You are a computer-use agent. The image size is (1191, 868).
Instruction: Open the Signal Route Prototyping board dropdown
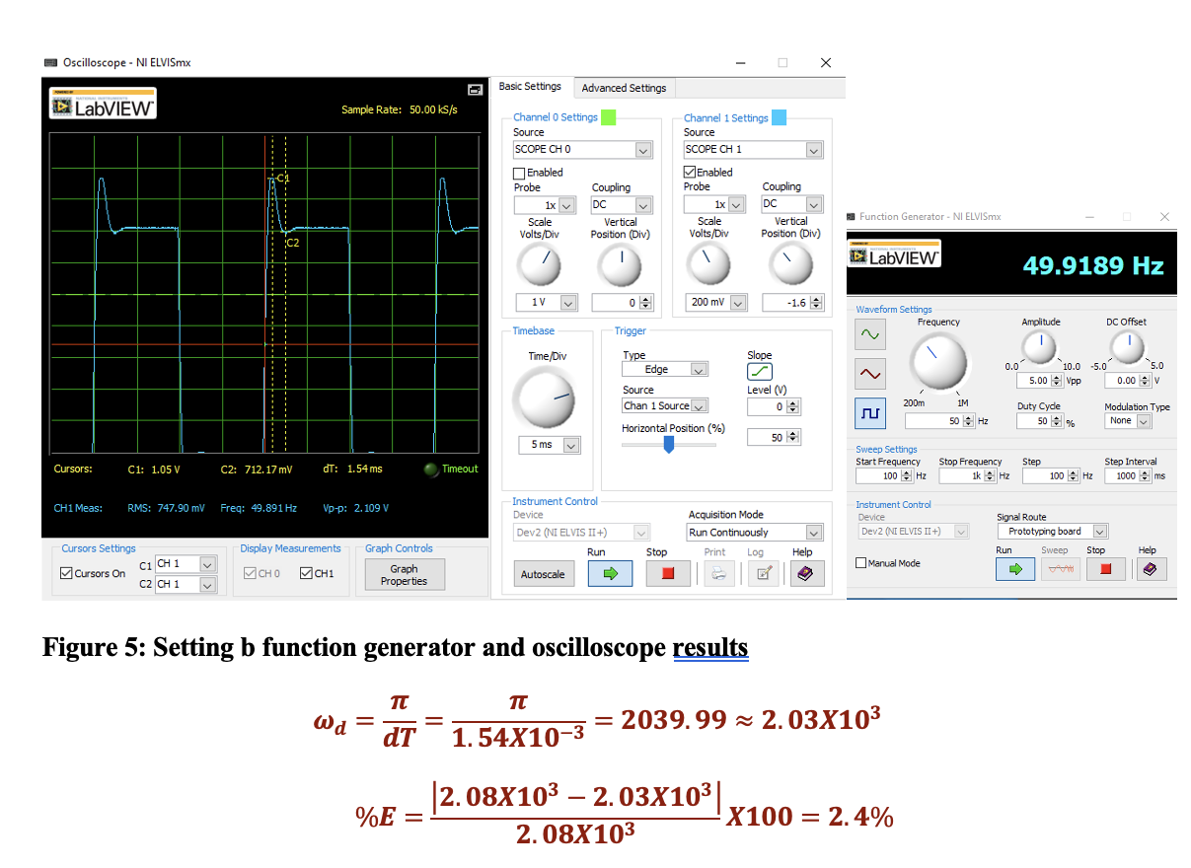pyautogui.click(x=1052, y=532)
